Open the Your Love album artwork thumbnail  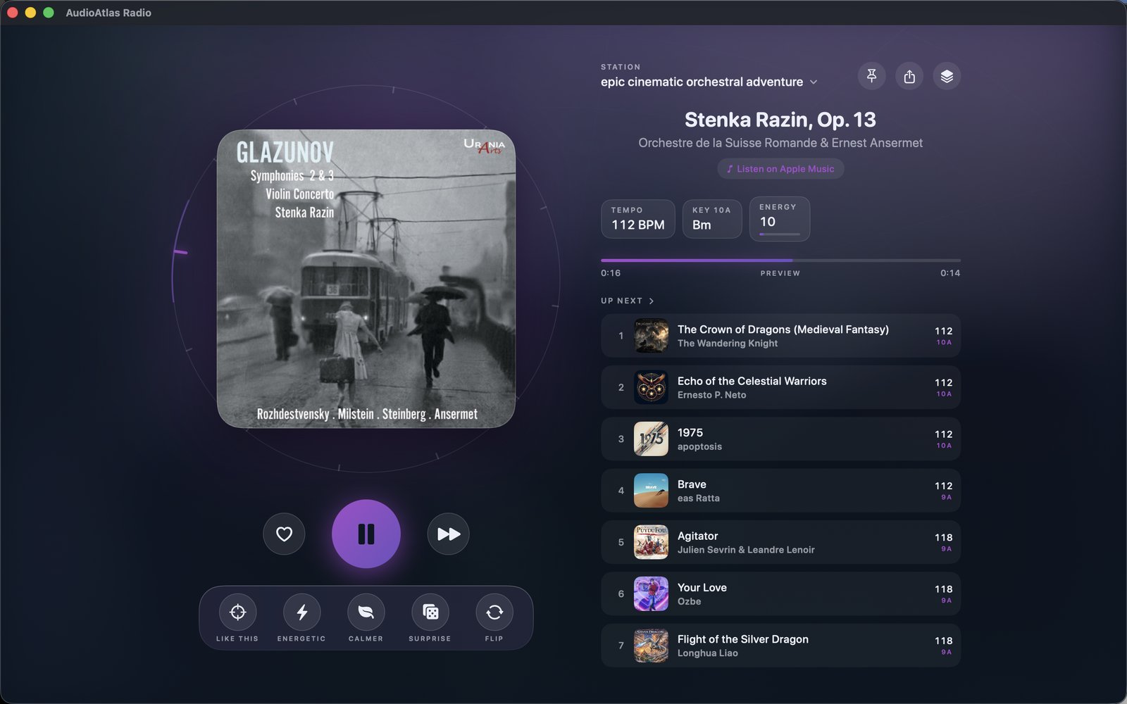[651, 593]
